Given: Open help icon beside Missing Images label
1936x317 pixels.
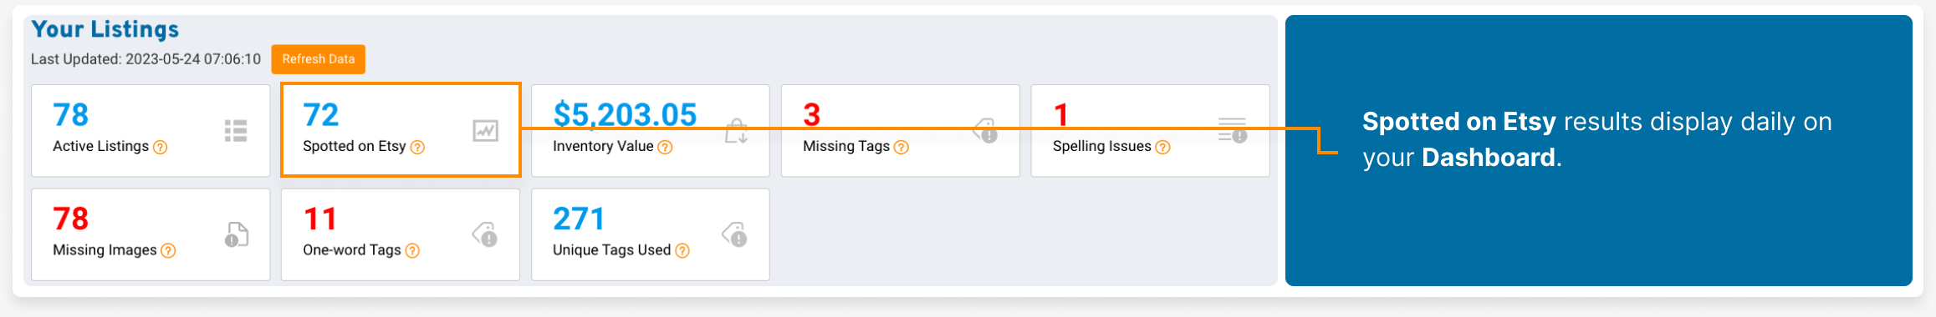Looking at the screenshot, I should click(168, 250).
